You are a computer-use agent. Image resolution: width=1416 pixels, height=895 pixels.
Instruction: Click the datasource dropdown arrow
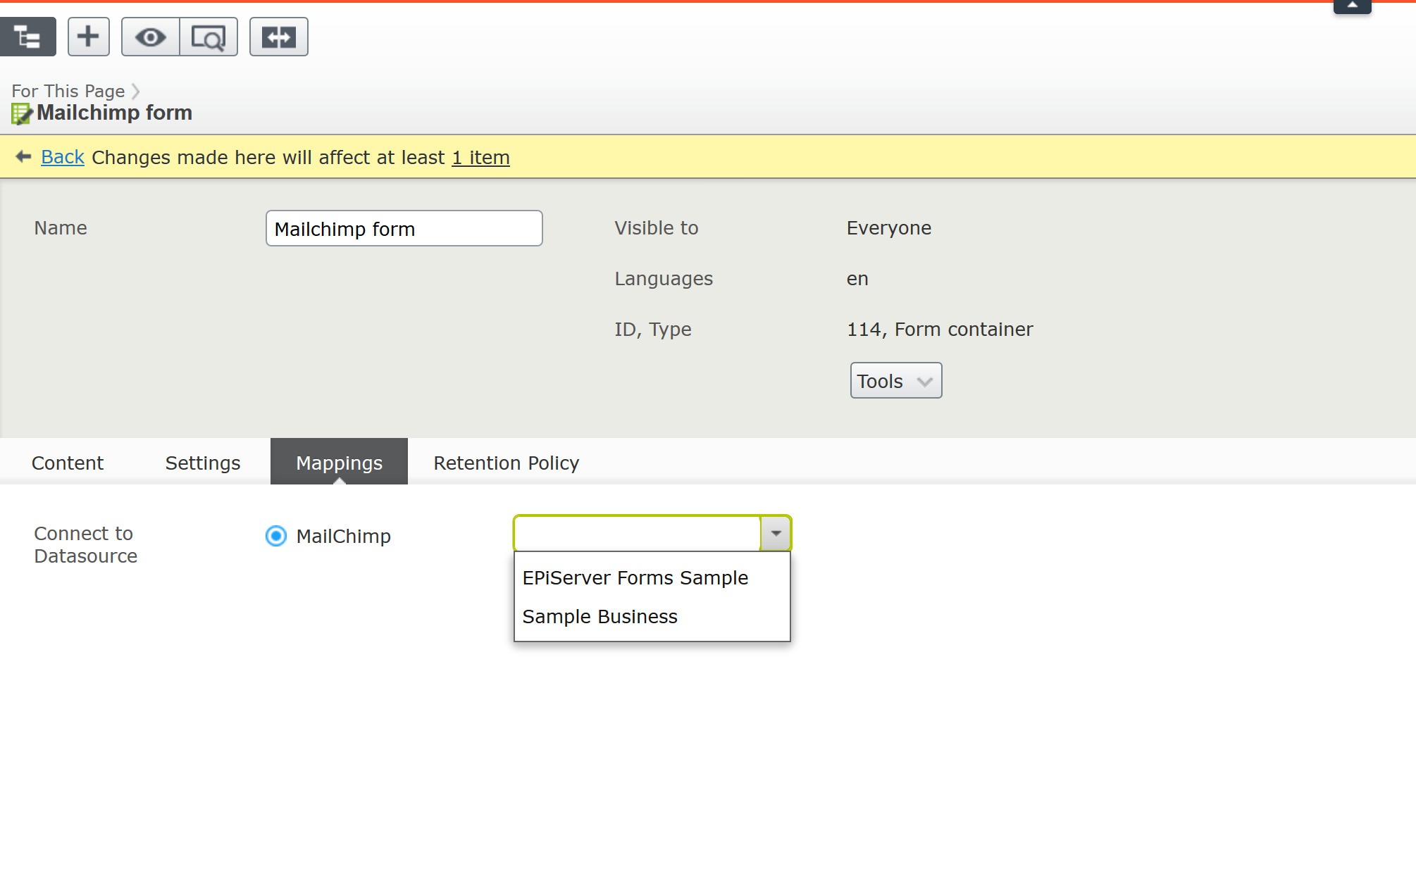776,533
